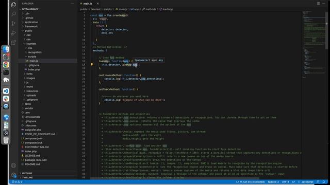Open Visual Studio Code from the Dock
The height and width of the screenshot is (185, 330).
6,91
